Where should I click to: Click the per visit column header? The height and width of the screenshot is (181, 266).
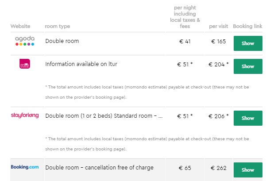(219, 26)
